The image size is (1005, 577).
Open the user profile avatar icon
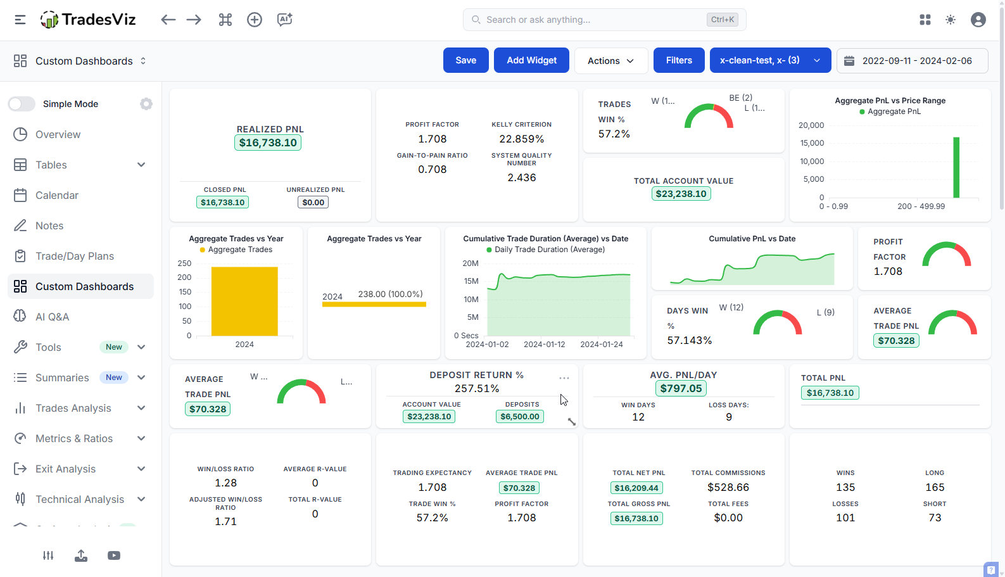click(978, 20)
